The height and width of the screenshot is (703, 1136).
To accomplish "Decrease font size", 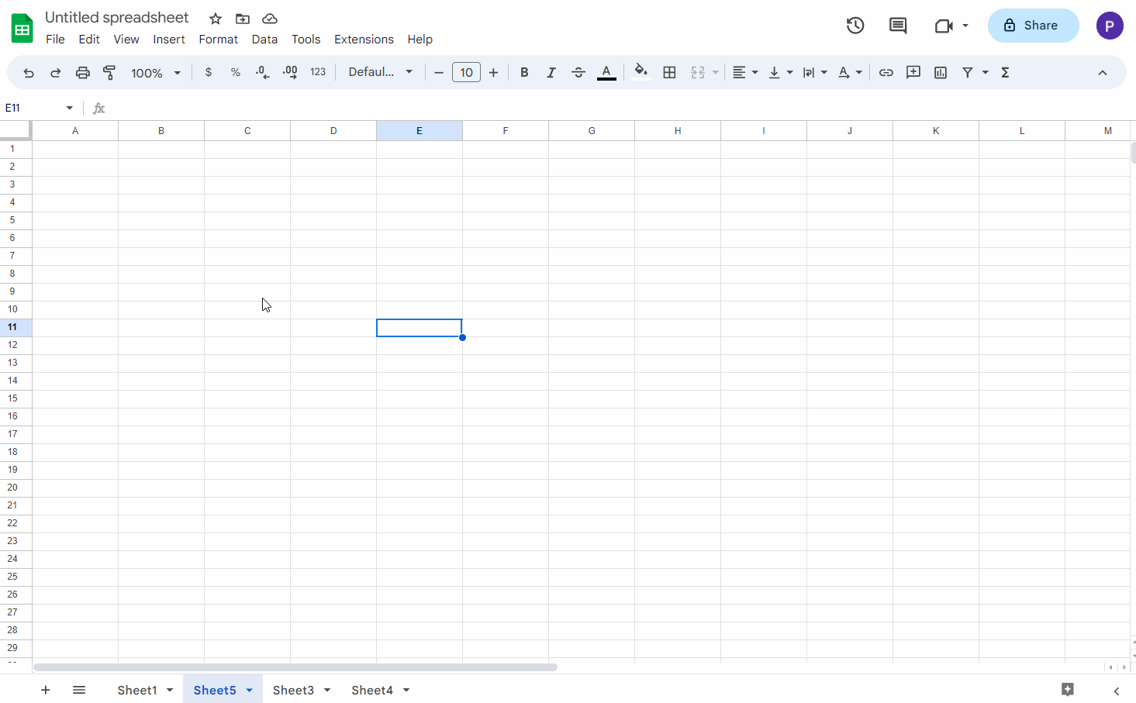I will [439, 72].
